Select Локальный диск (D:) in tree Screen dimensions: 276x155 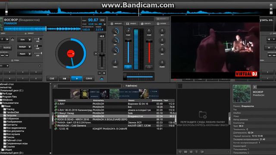(x=12, y=153)
